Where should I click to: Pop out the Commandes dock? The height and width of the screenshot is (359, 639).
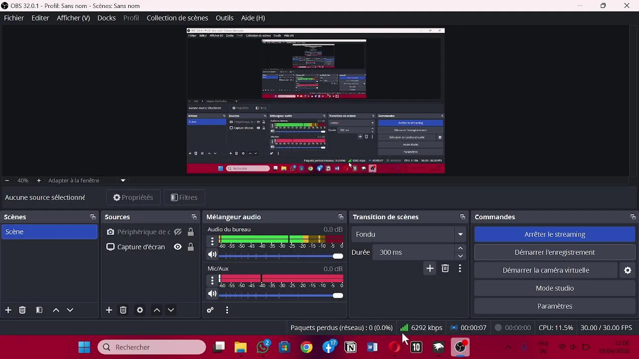(x=633, y=217)
